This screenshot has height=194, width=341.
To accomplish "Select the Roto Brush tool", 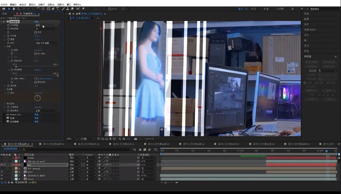I will (78, 9).
